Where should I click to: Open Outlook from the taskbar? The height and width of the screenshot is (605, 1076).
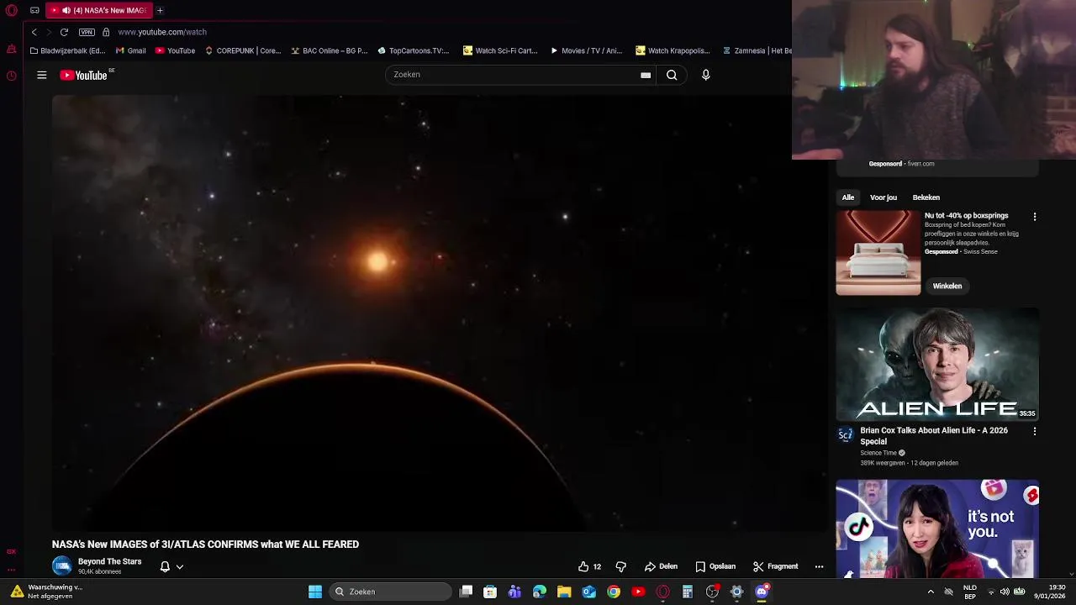click(x=589, y=592)
